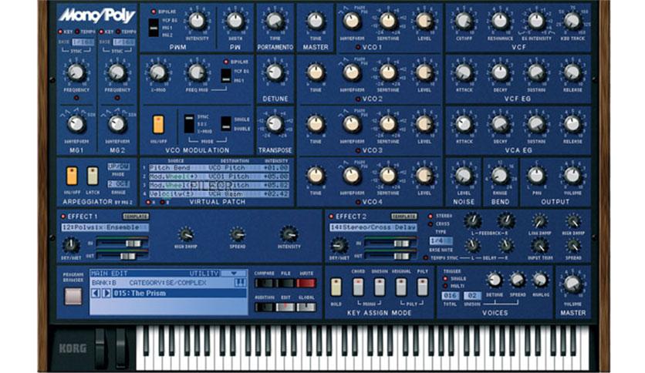Select Stereo delay type in Effect 2
645x373 pixels.
431,216
